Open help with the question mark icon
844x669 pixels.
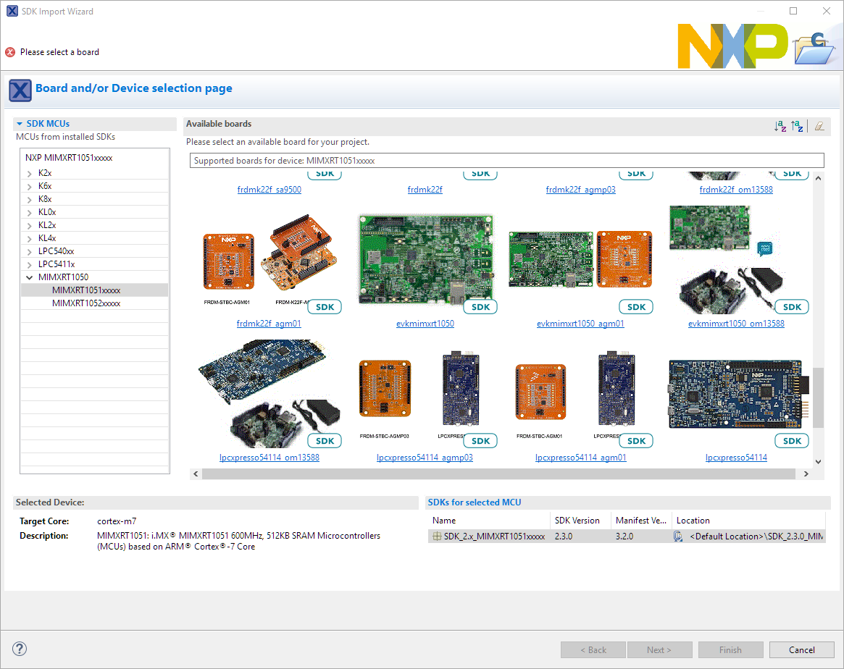tap(20, 649)
